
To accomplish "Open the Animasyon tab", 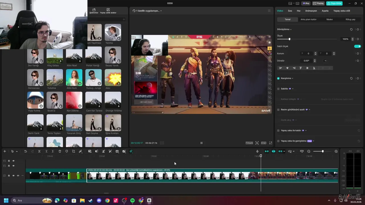I will [311, 11].
